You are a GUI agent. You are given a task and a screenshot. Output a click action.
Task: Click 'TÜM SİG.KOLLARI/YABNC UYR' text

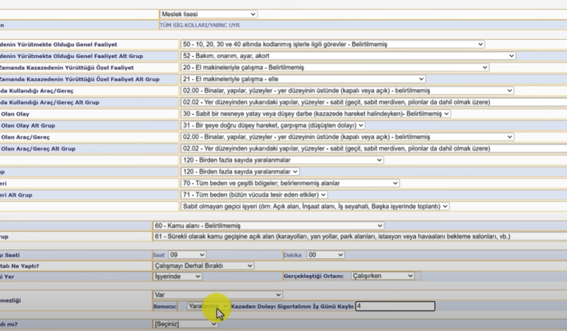point(200,25)
